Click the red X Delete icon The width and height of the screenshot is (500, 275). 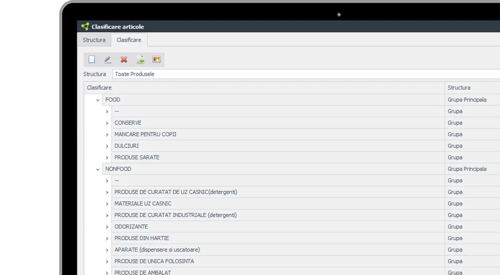124,60
